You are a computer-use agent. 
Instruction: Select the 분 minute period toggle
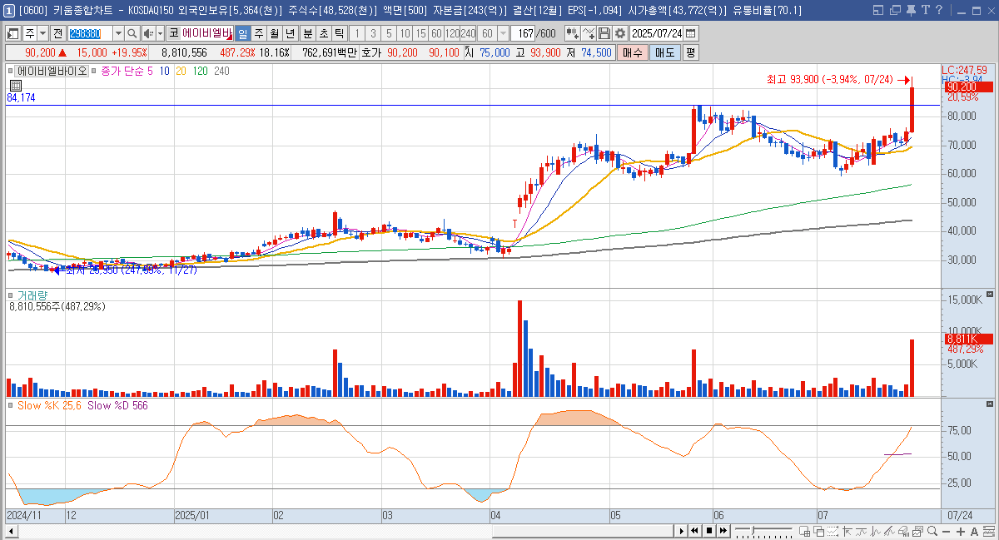coord(307,33)
